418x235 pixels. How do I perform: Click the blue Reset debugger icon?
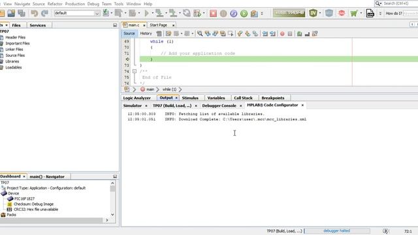234,13
